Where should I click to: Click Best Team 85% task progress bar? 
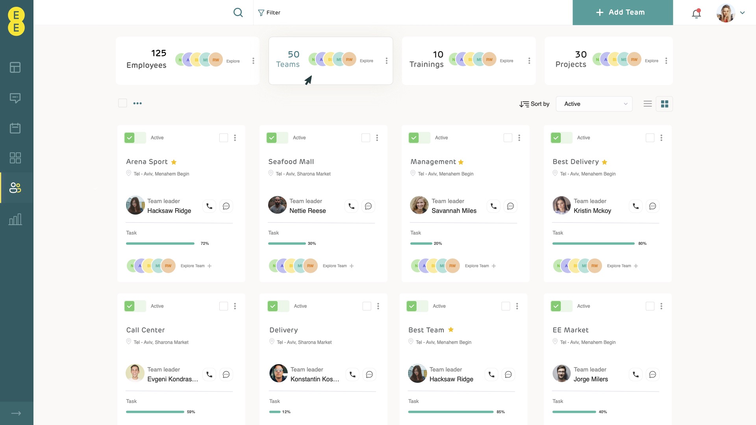coord(451,412)
